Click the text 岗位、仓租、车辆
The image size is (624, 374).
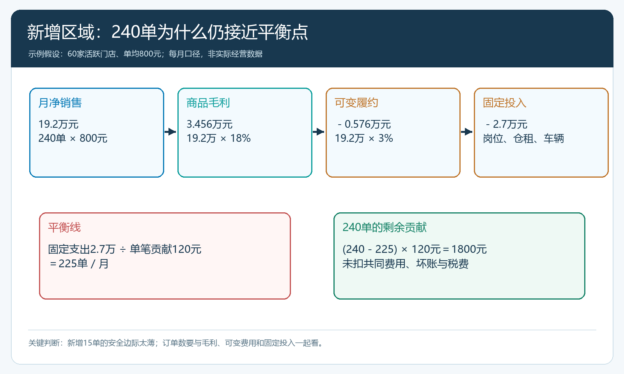pos(523,138)
